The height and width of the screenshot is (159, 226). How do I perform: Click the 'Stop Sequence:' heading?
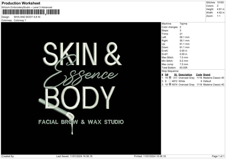170,71
